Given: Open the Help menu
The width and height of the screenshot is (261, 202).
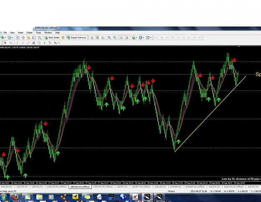Looking at the screenshot, I should click(x=58, y=33).
